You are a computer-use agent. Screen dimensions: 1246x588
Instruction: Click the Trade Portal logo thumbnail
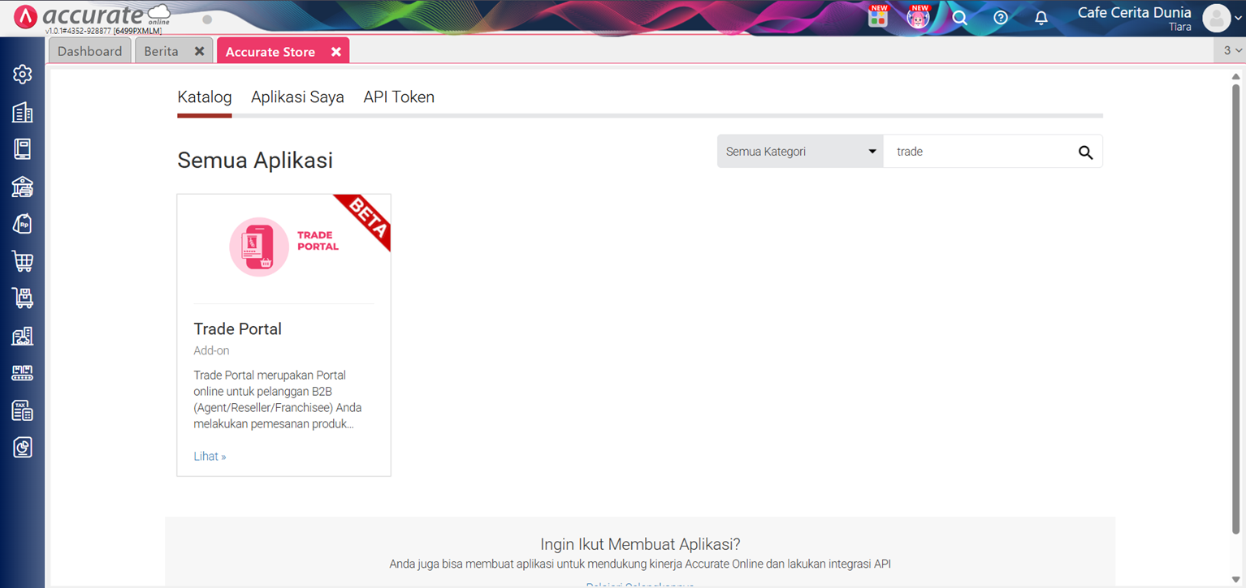click(x=284, y=247)
